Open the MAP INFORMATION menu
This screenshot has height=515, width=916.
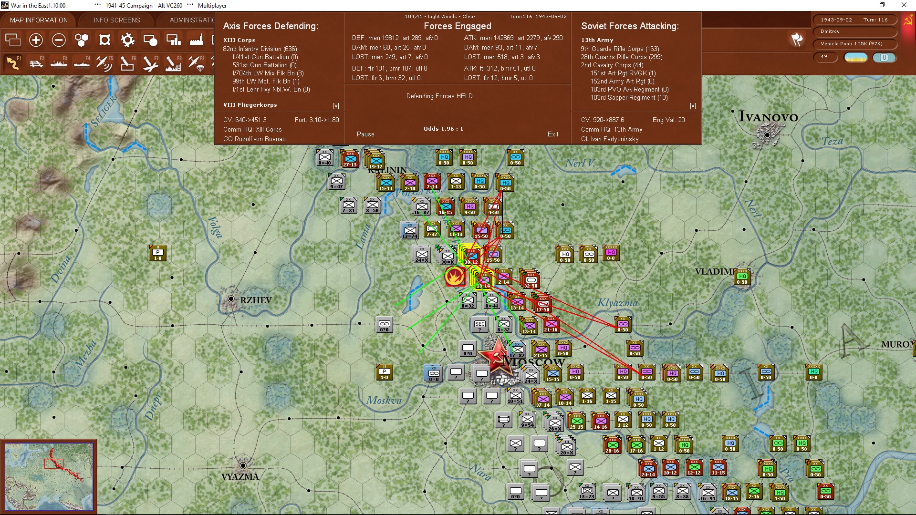(x=38, y=20)
